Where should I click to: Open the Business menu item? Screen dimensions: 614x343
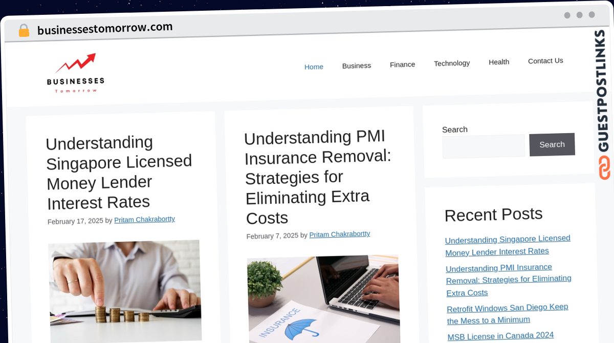[x=357, y=66]
